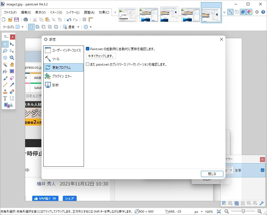The width and height of the screenshot is (267, 215).
Task: Close the settings dialog with 閉じる
Action: point(212,174)
